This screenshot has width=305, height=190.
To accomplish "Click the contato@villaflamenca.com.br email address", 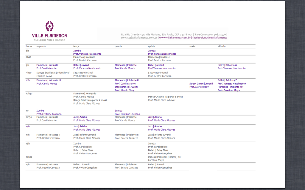I will click(x=139, y=38).
